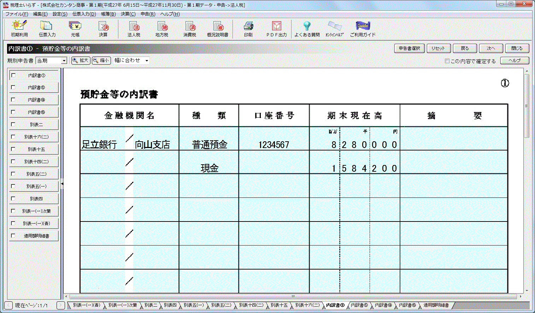Check the 別表二 checkbox in sidebar
Image resolution: width=535 pixels, height=313 pixels.
13,124
